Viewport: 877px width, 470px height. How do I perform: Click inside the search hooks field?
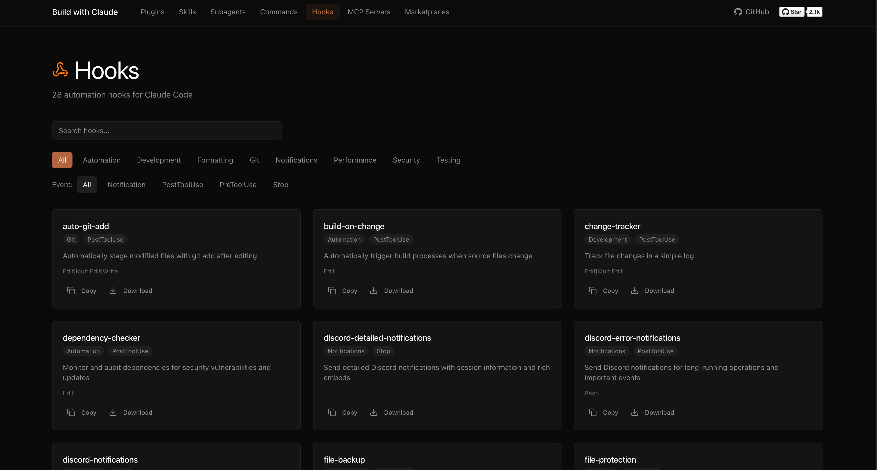[x=166, y=130]
